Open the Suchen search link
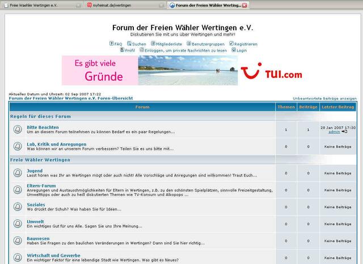 (139, 44)
